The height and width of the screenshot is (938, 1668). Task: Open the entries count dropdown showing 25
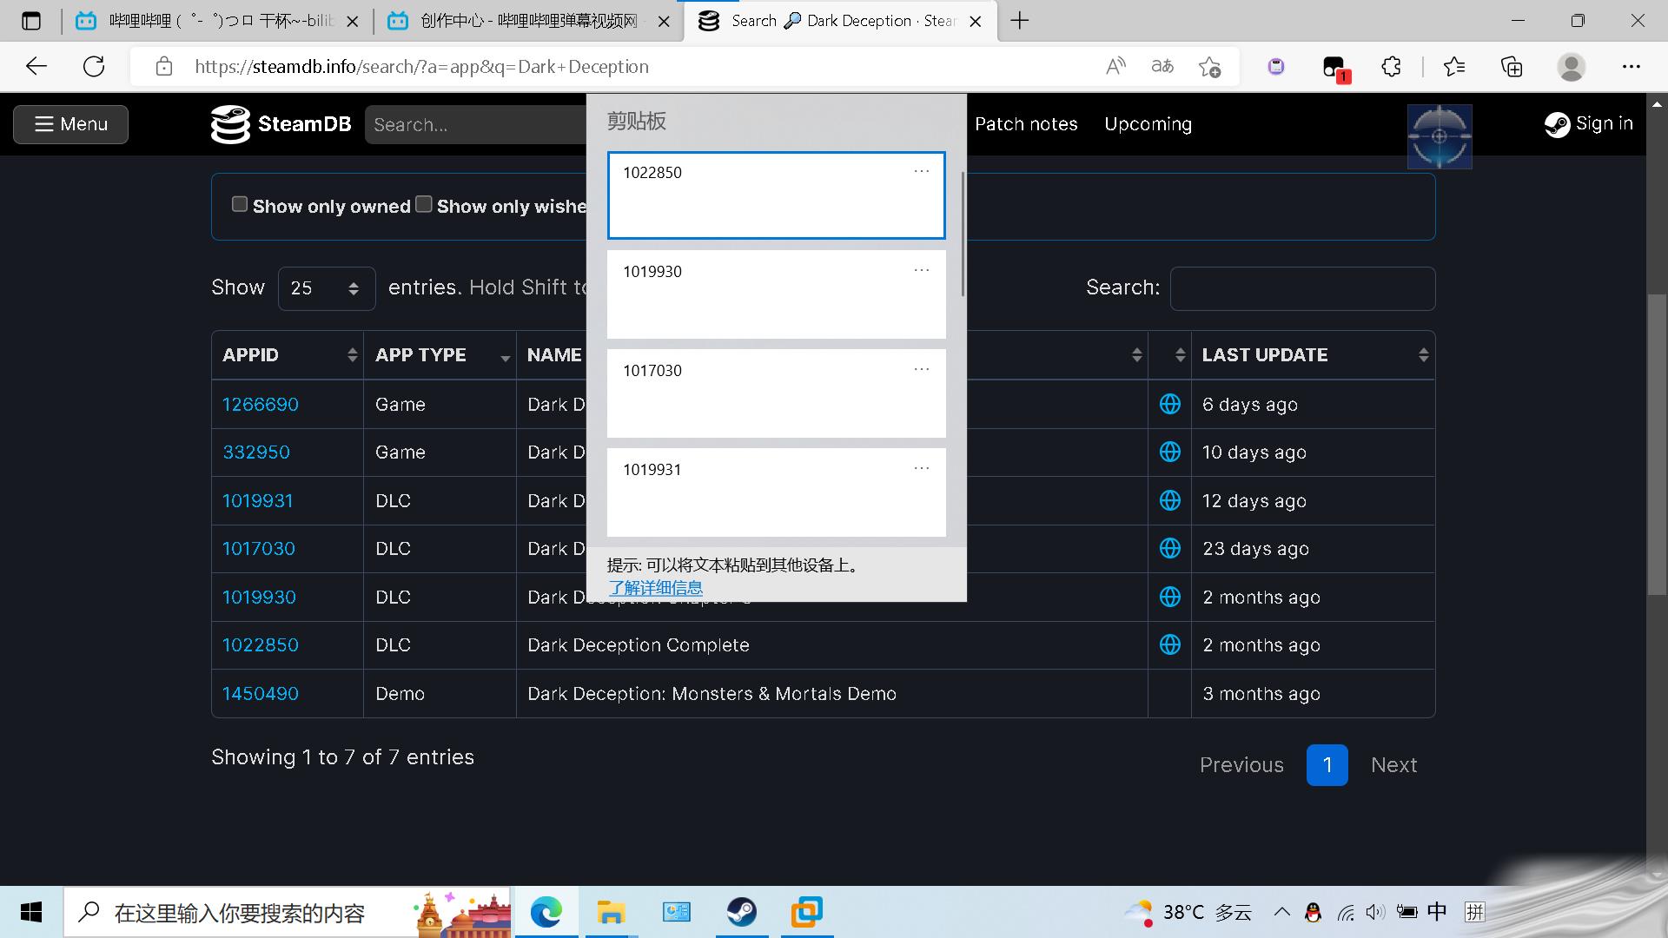click(327, 288)
